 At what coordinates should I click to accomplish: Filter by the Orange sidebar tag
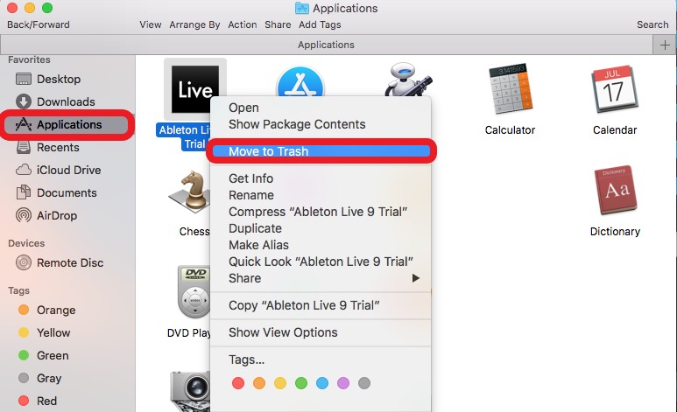[x=46, y=311]
